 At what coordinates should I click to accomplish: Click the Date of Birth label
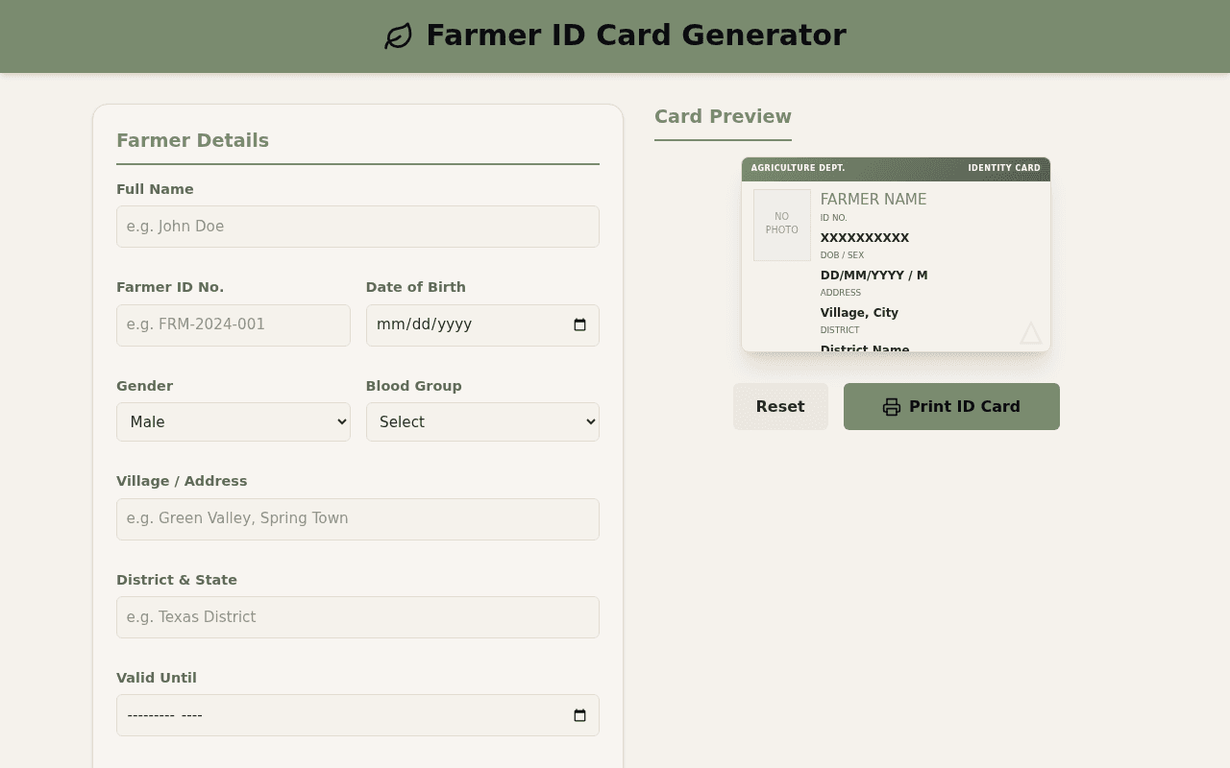click(415, 287)
